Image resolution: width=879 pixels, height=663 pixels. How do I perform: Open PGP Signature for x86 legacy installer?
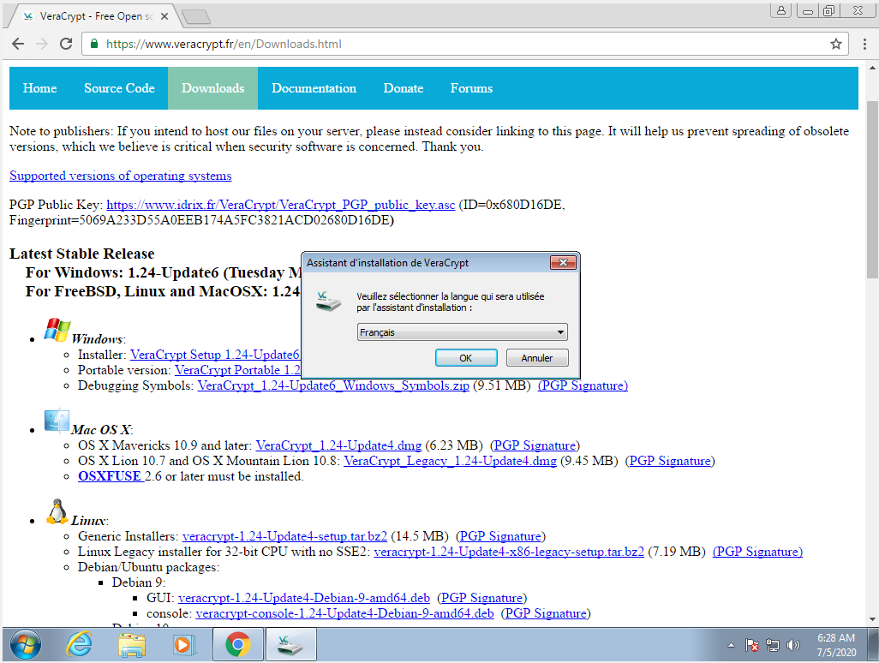tap(757, 552)
